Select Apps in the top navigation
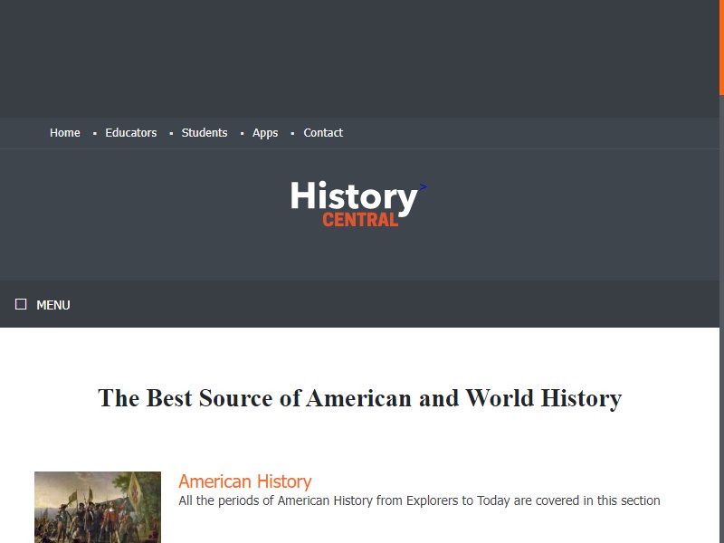The height and width of the screenshot is (543, 724). (x=265, y=133)
